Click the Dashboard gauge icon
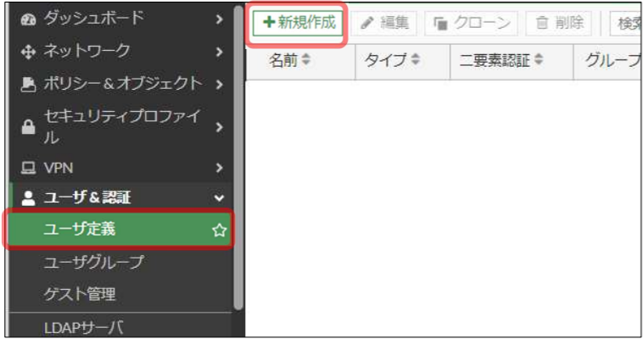 coord(28,19)
